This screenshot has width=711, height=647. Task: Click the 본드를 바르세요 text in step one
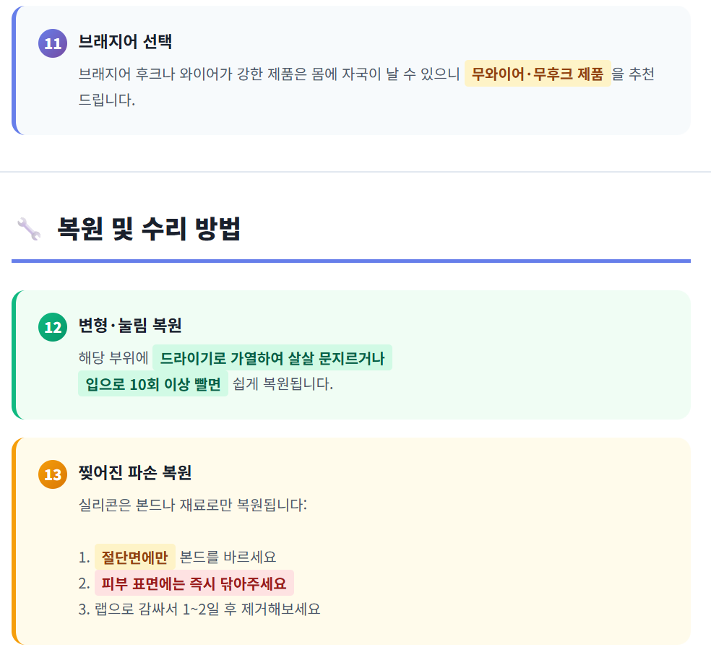(x=228, y=557)
